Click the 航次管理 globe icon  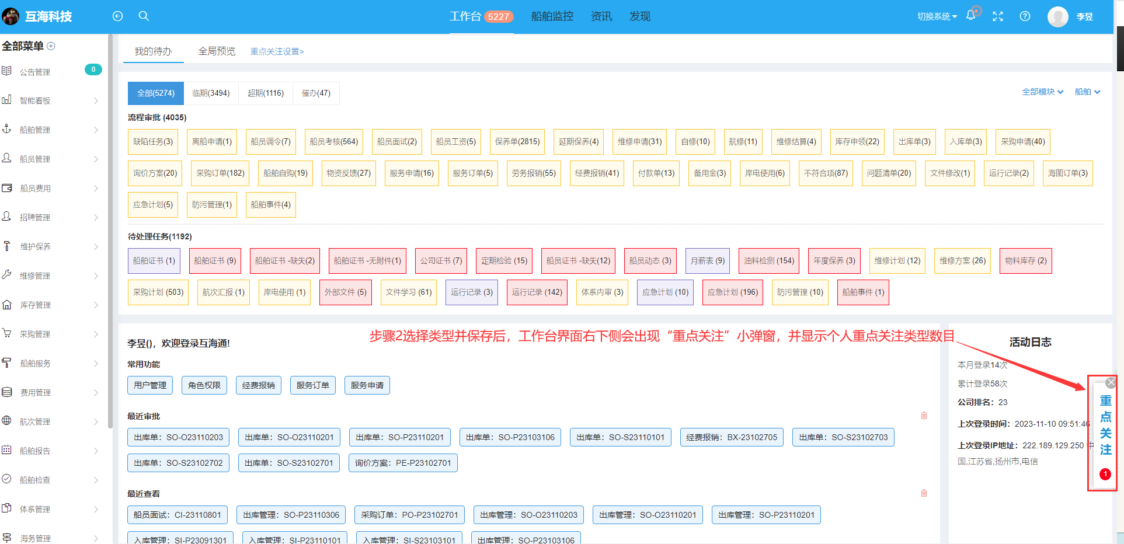[x=7, y=421]
